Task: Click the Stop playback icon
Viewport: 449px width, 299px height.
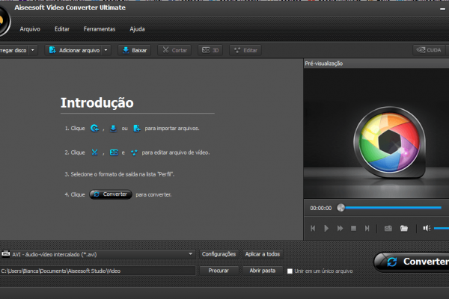Action: pos(353,228)
